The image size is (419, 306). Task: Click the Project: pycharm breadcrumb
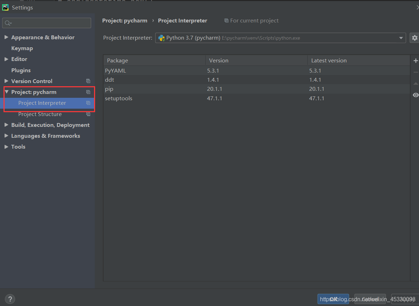tap(125, 21)
